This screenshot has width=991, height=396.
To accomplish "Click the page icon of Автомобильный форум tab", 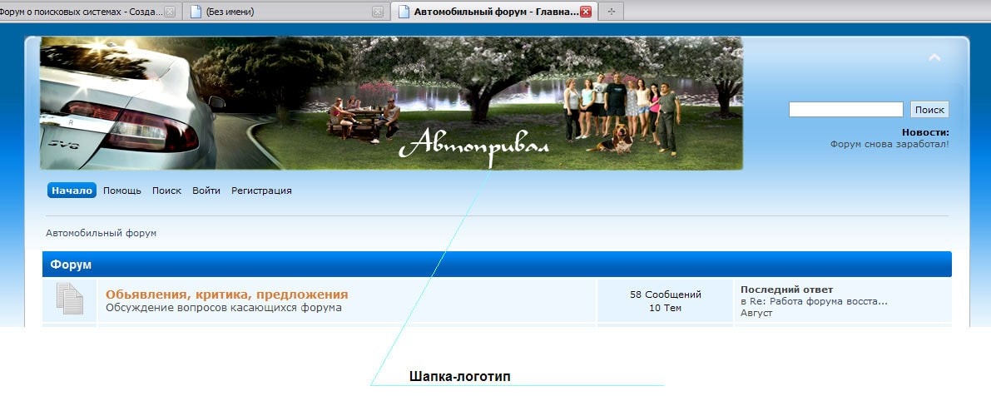I will [x=404, y=12].
